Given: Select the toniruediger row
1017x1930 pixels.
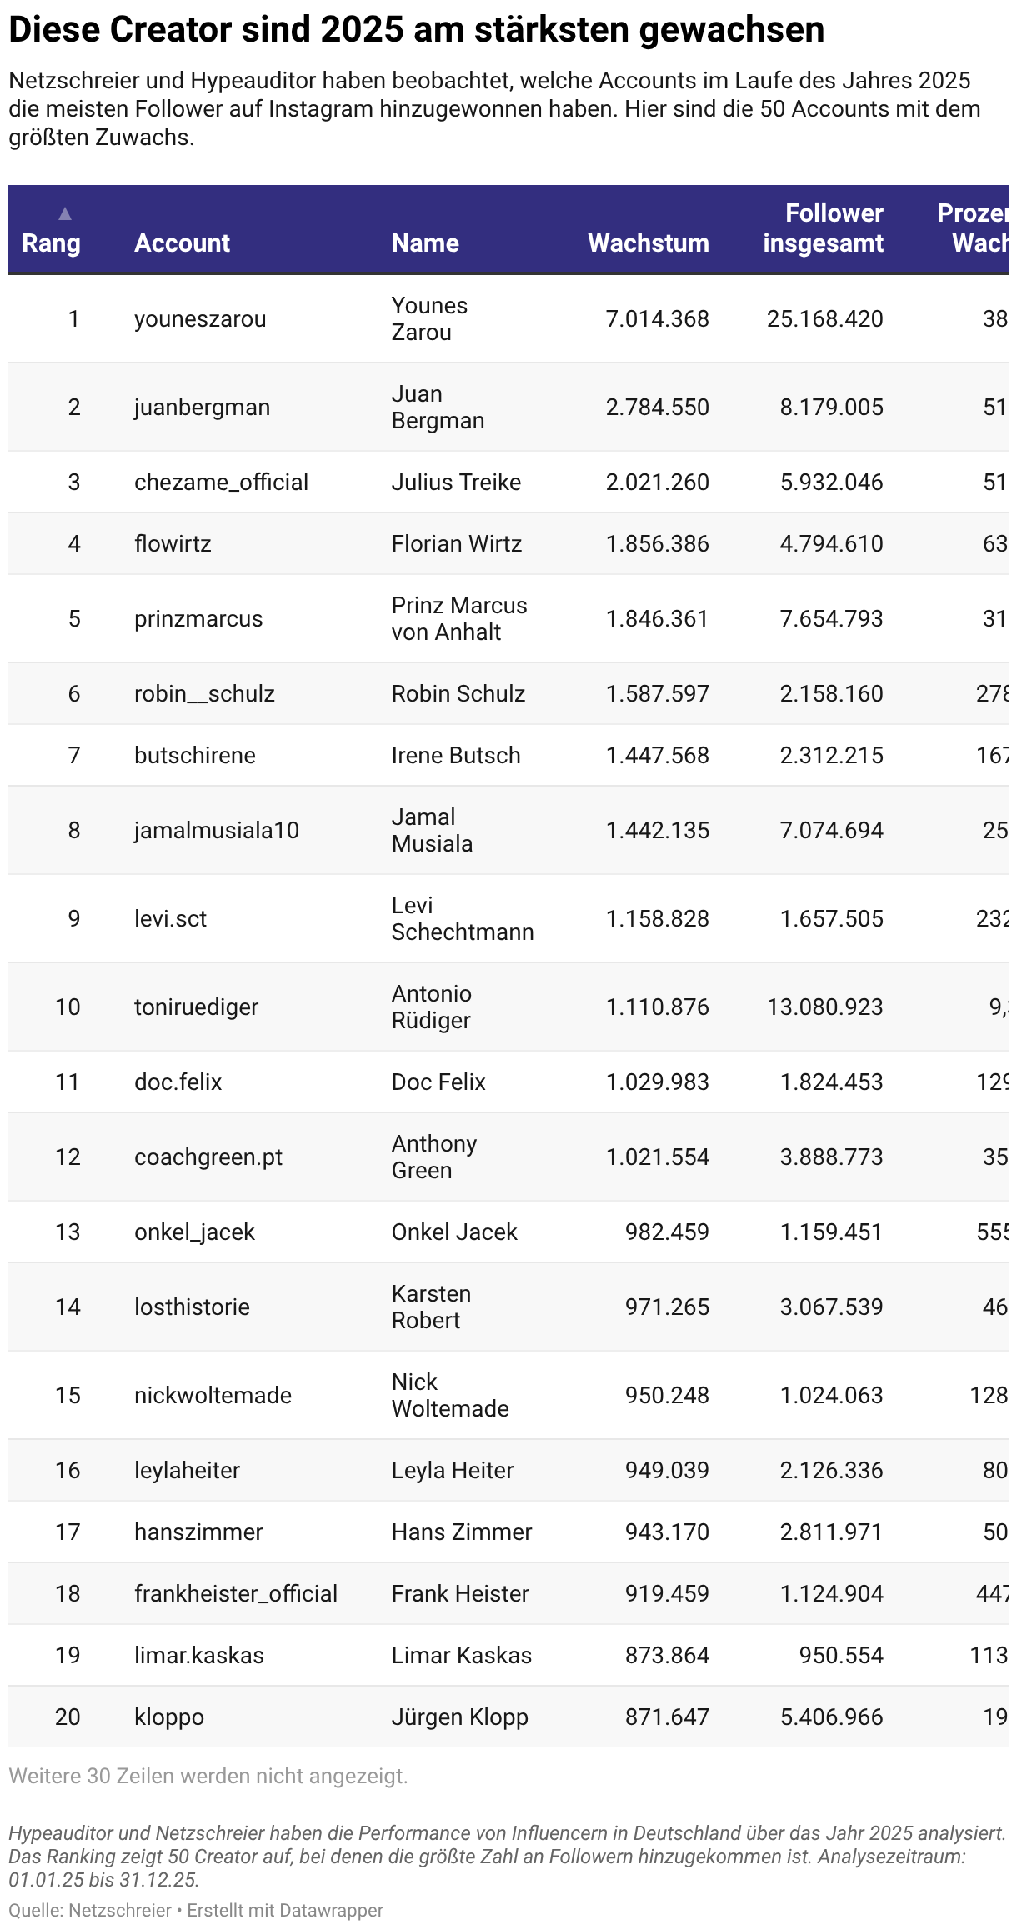Looking at the screenshot, I should pyautogui.click(x=508, y=1007).
